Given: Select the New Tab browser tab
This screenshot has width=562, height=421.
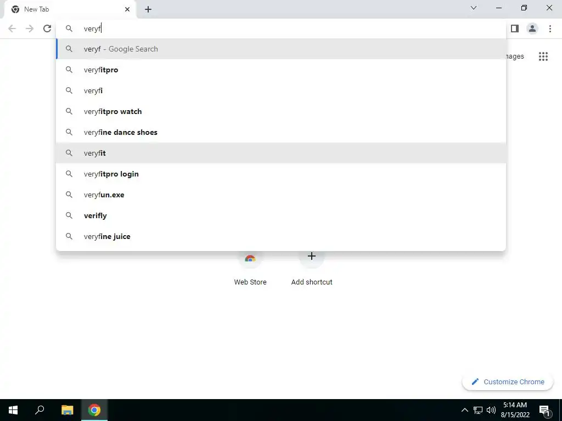Looking at the screenshot, I should tap(70, 9).
